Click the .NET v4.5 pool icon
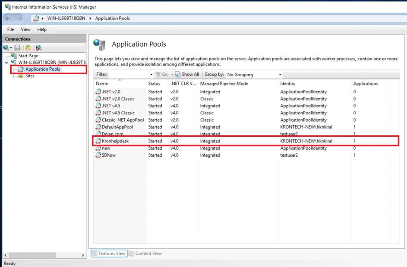The width and height of the screenshot is (407, 267). tap(98, 106)
